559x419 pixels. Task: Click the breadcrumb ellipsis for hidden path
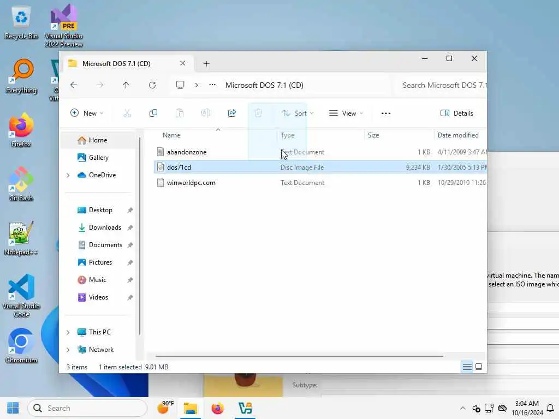(212, 85)
